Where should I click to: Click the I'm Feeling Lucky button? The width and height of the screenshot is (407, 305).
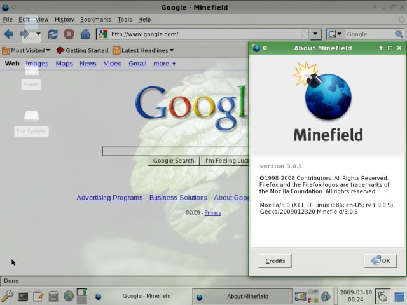pos(224,161)
